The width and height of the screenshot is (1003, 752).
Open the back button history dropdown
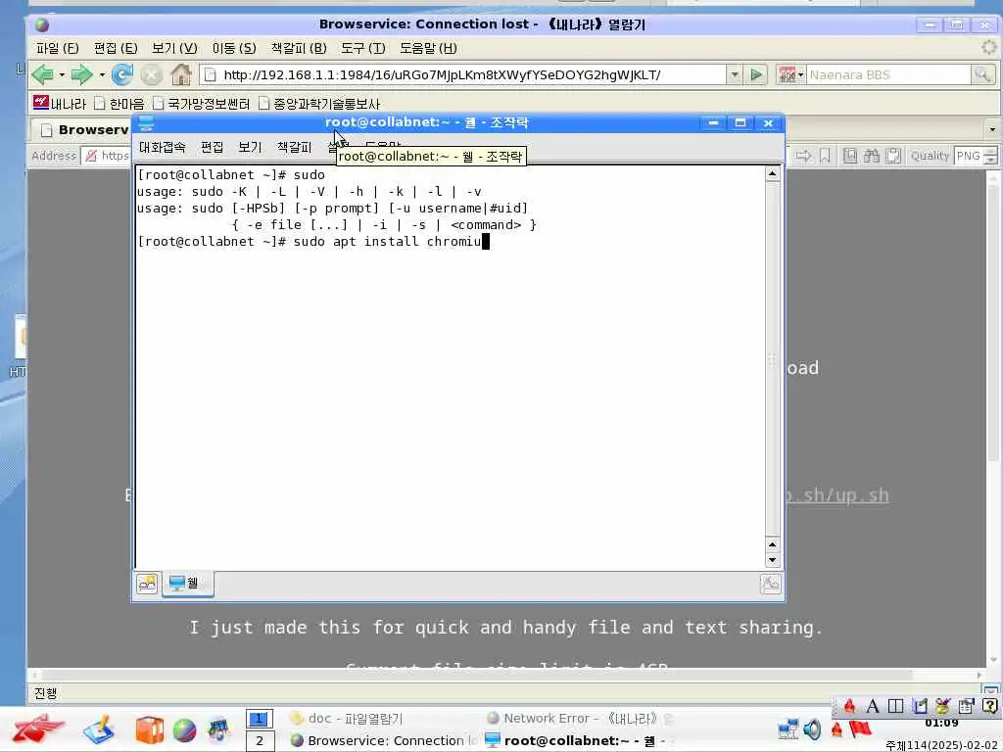click(x=62, y=74)
